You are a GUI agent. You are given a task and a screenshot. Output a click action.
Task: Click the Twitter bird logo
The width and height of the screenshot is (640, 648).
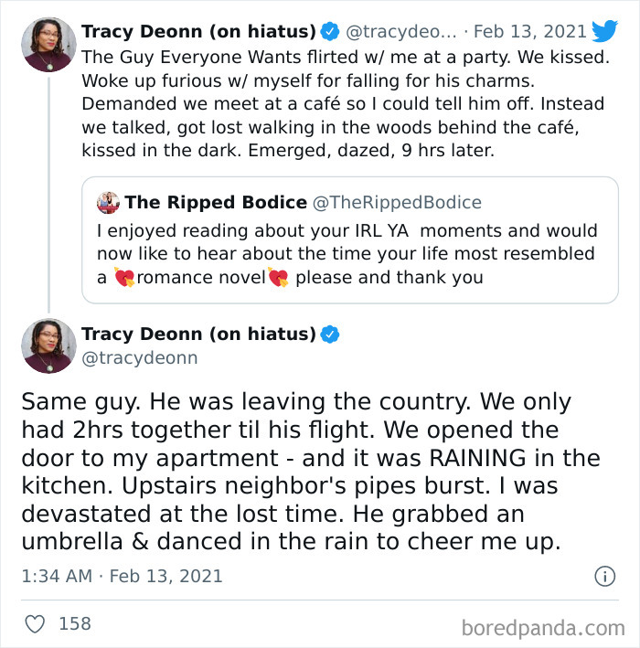604,31
